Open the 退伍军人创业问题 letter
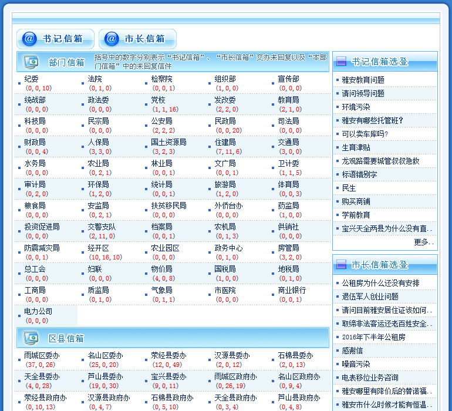Image resolution: width=452 pixels, height=411 pixels. point(370,297)
